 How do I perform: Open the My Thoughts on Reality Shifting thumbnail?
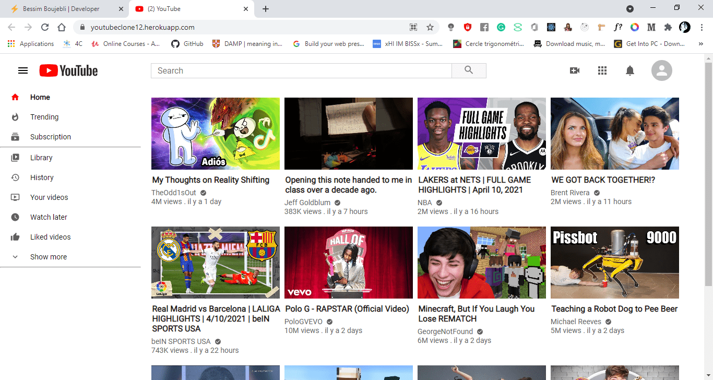tap(216, 134)
